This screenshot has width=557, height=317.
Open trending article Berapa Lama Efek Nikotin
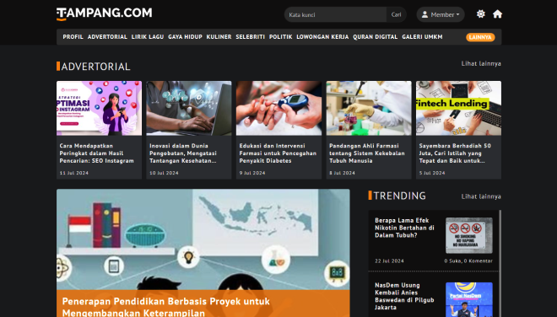(404, 228)
